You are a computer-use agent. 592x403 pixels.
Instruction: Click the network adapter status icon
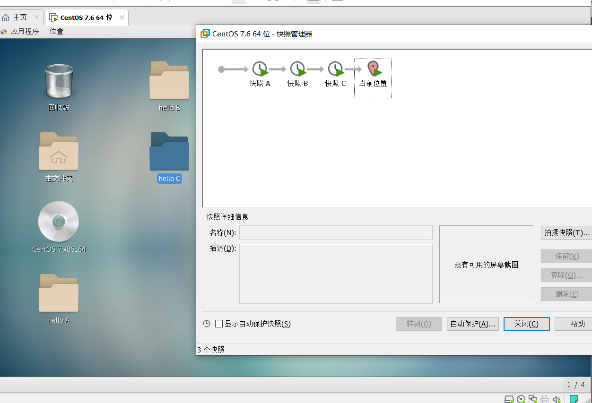[533, 399]
